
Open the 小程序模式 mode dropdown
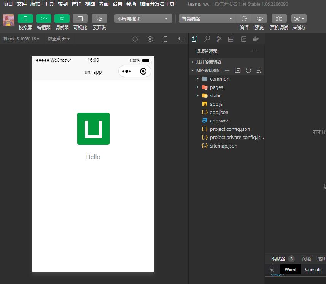pos(143,18)
